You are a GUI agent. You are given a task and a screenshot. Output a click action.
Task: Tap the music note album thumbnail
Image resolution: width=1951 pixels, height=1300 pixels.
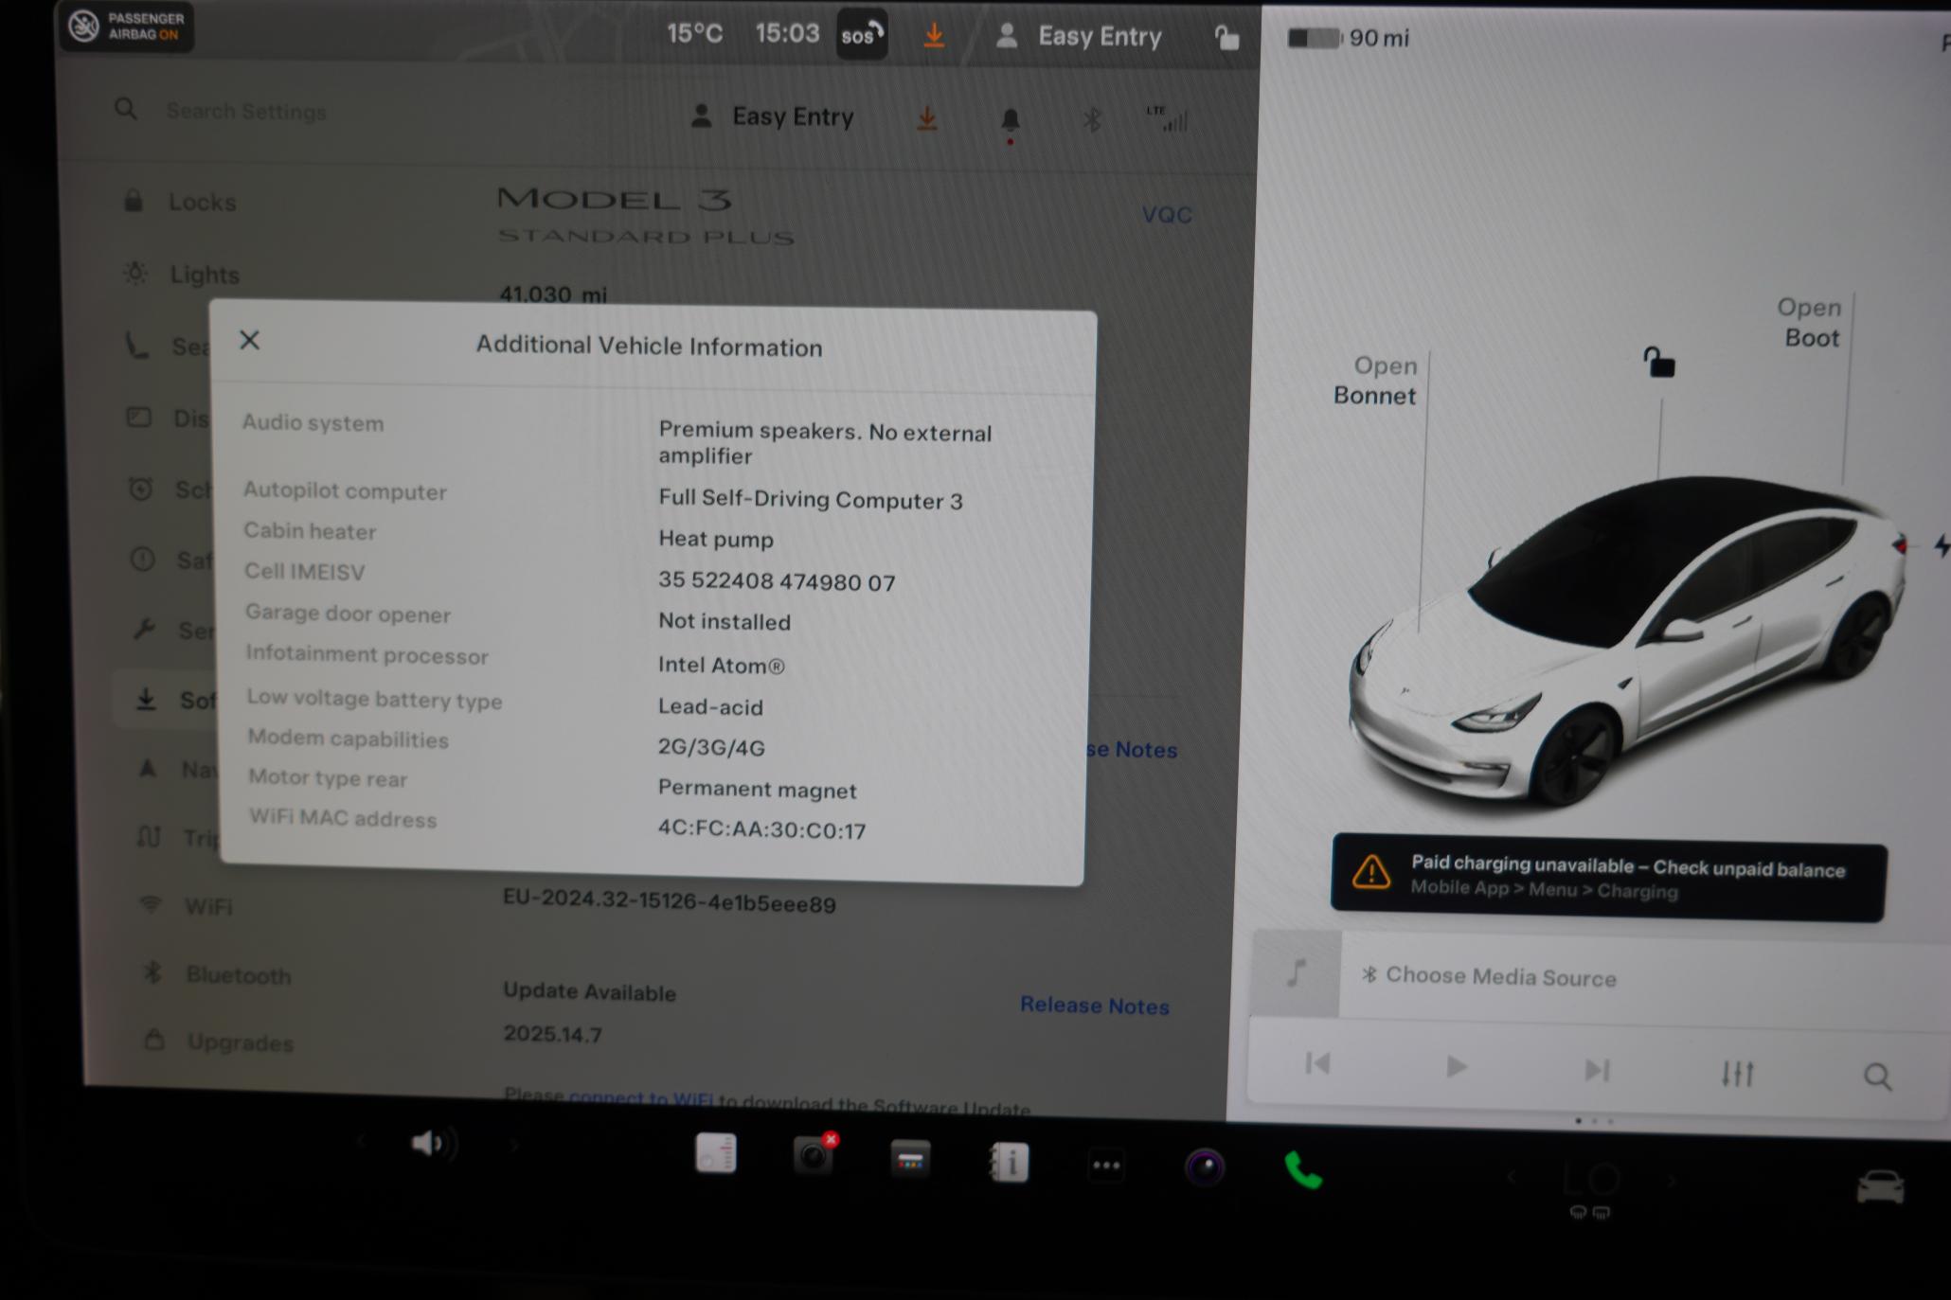[x=1296, y=973]
